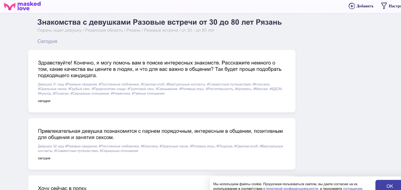The width and height of the screenshot is (401, 190).
Task: Open the masked love logo homepage
Action: [x=22, y=6]
